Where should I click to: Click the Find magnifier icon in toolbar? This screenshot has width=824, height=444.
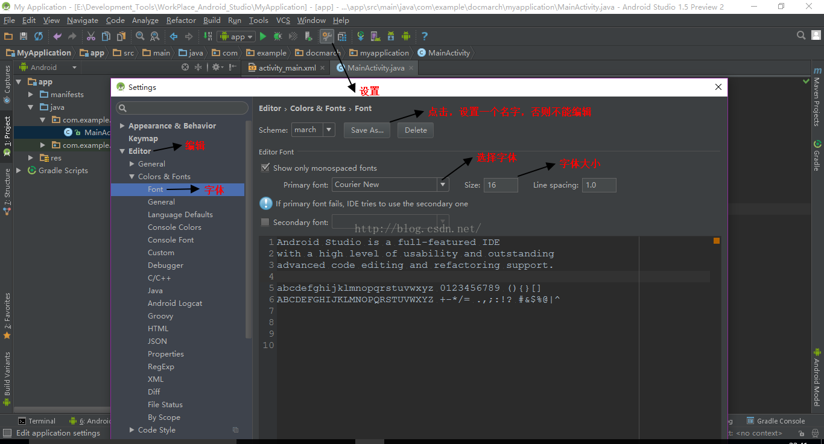[140, 36]
